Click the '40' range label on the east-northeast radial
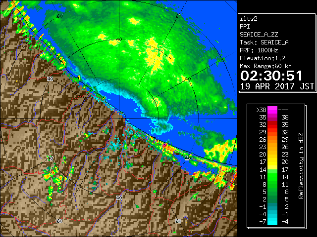 point(188,79)
